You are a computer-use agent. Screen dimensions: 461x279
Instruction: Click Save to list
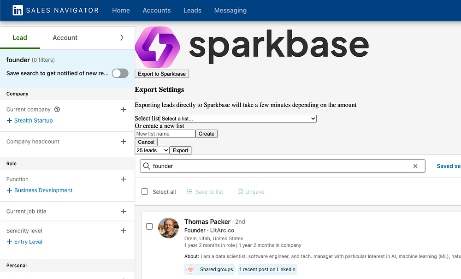205,192
